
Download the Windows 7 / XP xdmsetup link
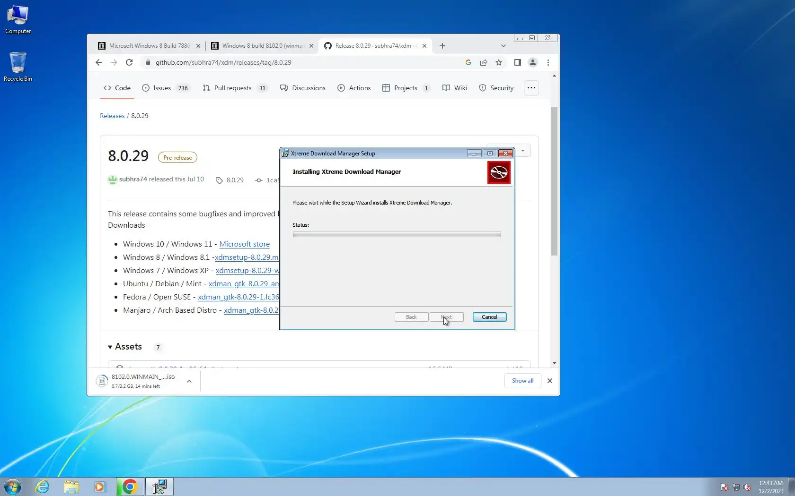247,271
